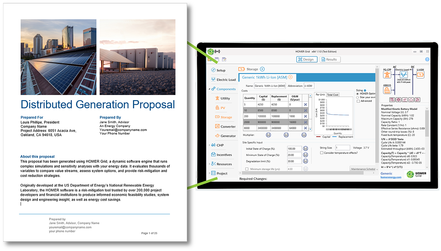Screen dimensions: 441x251
Task: Switch to the Results view
Action: [330, 60]
